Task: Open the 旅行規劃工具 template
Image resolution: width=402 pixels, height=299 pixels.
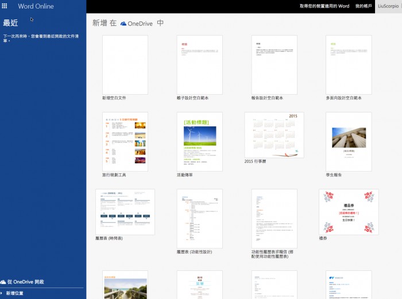Action: (x=125, y=141)
